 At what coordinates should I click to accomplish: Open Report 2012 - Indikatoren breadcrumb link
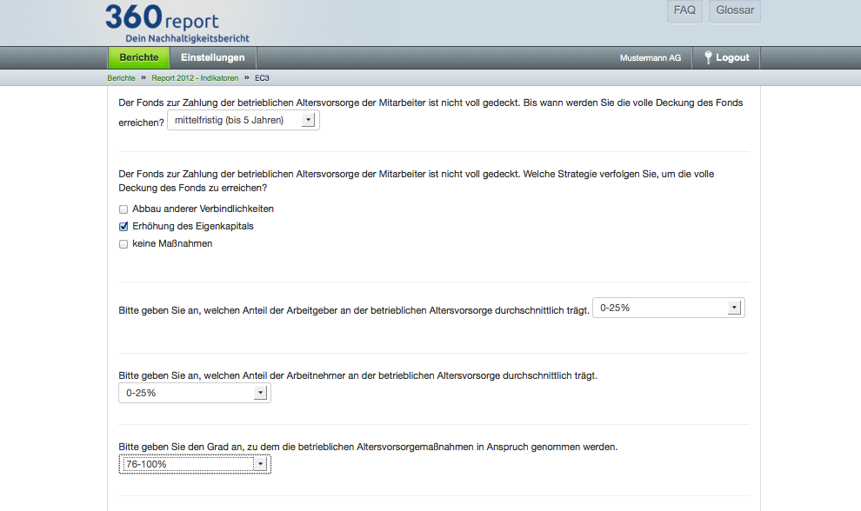[x=195, y=77]
